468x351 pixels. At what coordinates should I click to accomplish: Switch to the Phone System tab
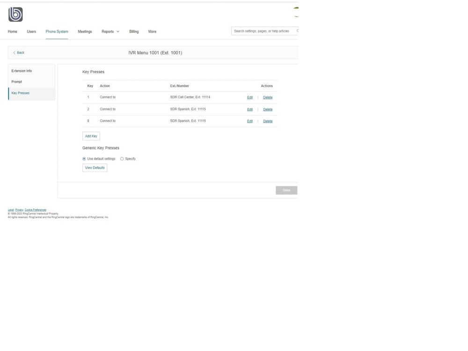57,31
